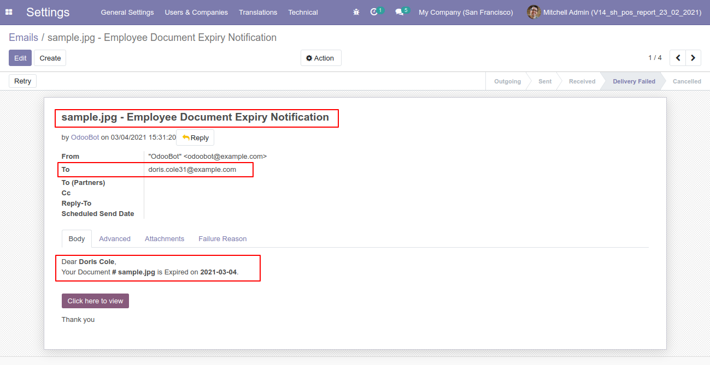Image resolution: width=710 pixels, height=365 pixels.
Task: Open General Settings menu
Action: (x=127, y=12)
